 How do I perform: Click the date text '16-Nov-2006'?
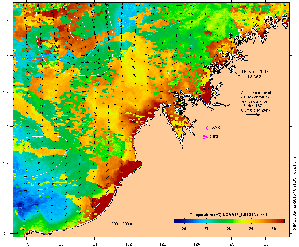pyautogui.click(x=255, y=72)
